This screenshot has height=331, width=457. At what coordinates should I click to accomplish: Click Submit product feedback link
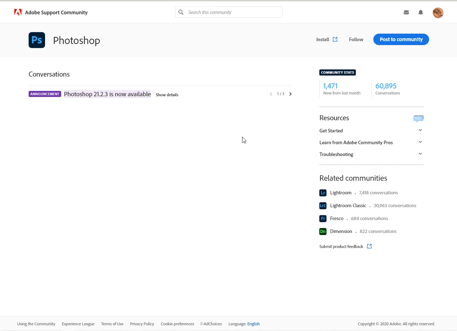341,247
